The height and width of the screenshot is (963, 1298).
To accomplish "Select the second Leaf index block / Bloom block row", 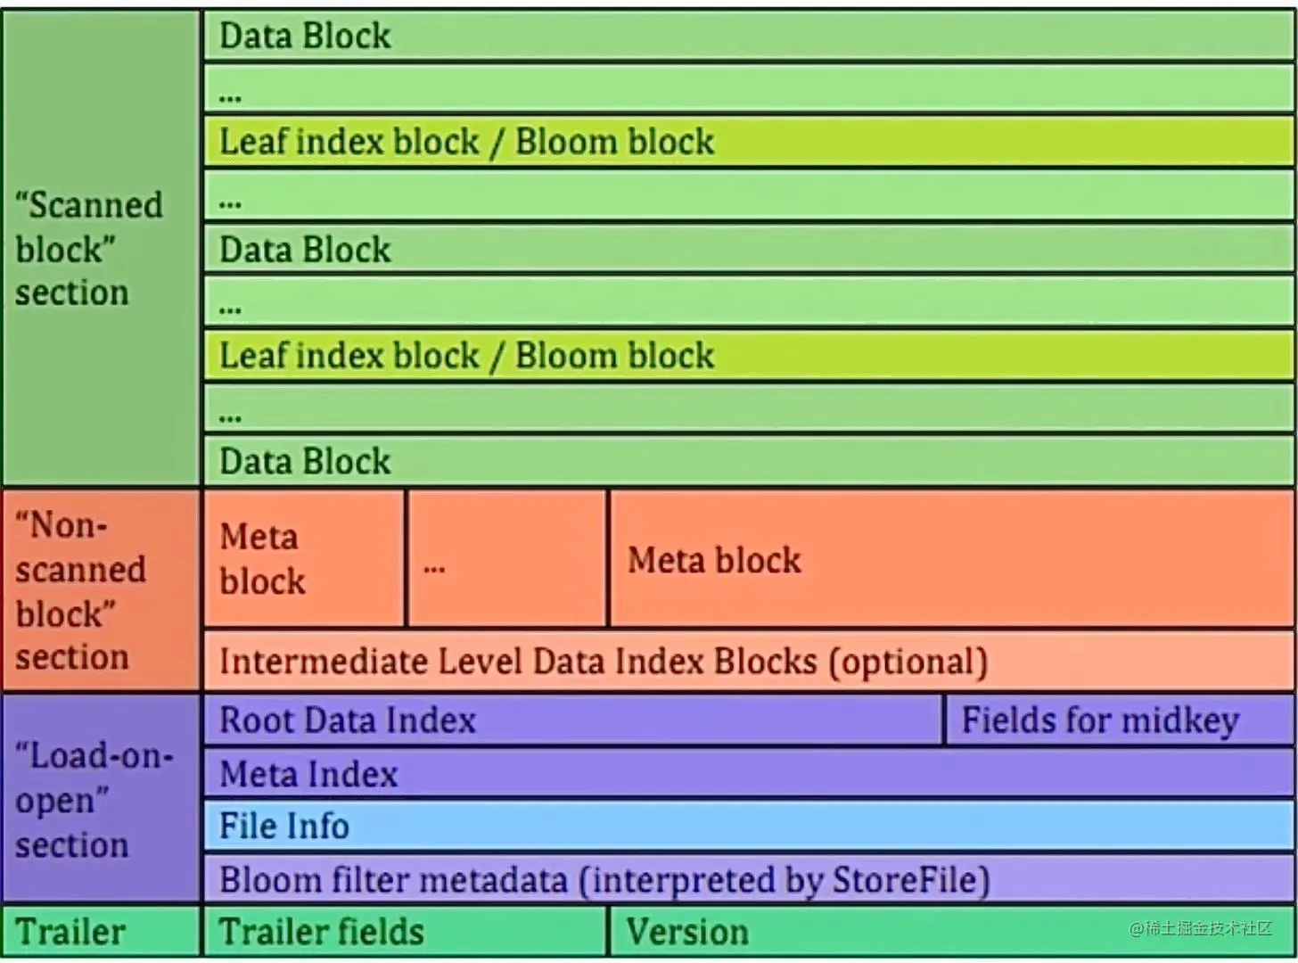I will tap(749, 356).
